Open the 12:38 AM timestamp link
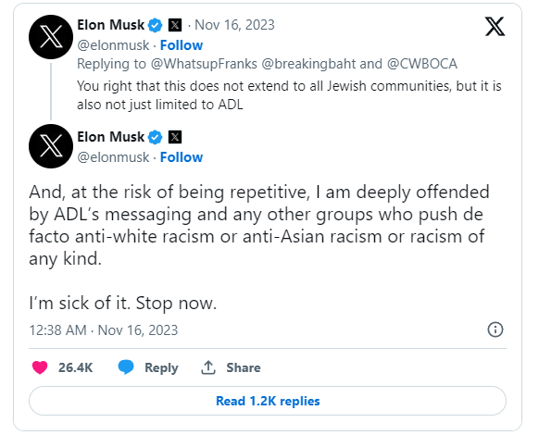This screenshot has width=539, height=435. coord(104,330)
